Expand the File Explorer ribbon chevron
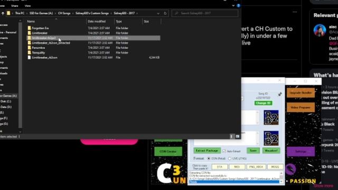338x190 pixels. (x=233, y=6)
